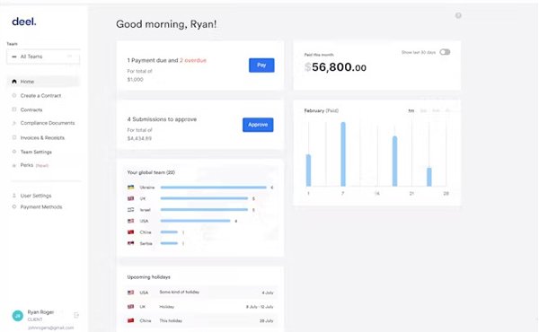Click the 'Your global team (22)' heading
Screen dimensions: 539x332
[x=151, y=172]
